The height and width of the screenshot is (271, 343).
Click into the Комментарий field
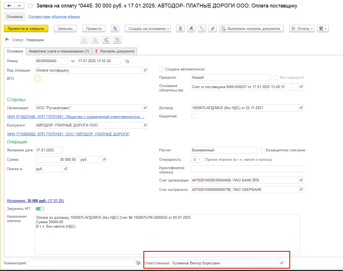82,263
